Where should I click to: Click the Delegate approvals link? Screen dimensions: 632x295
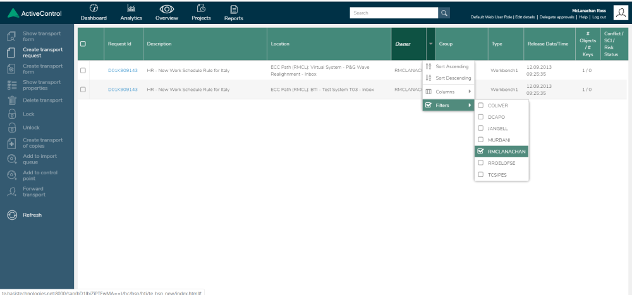click(557, 17)
